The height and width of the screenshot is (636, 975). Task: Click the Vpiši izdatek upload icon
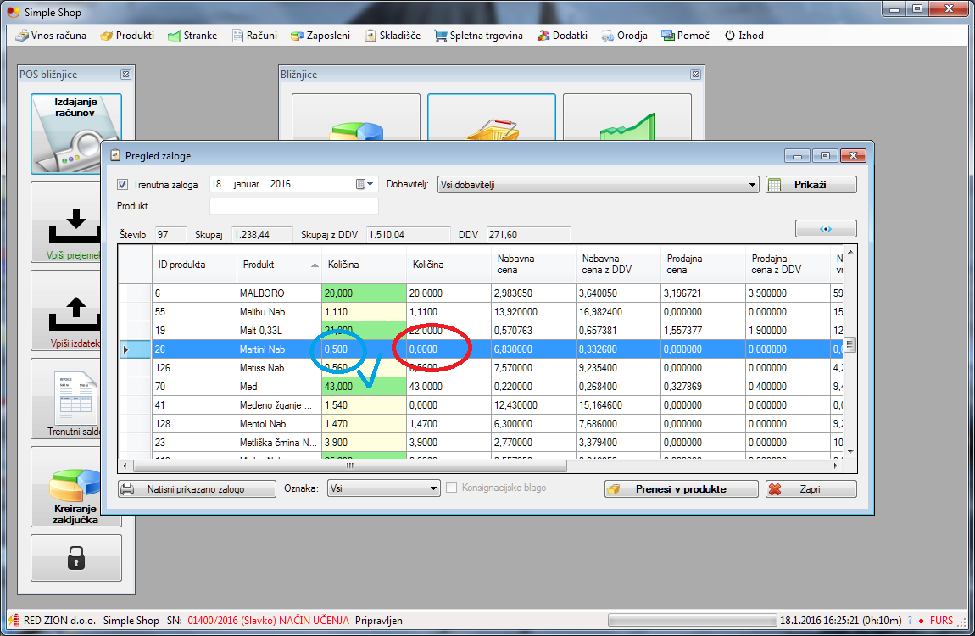tap(75, 310)
